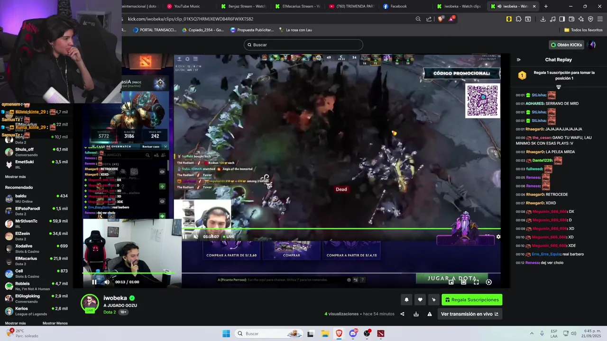Focus the Kick Buscar search field
This screenshot has width=607, height=341.
click(303, 45)
